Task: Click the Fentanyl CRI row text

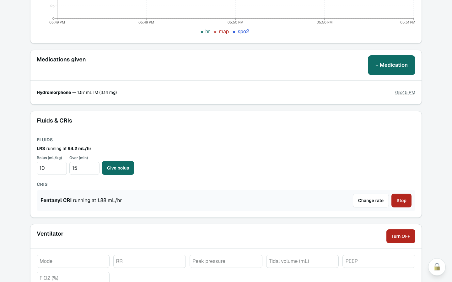Action: point(81,200)
